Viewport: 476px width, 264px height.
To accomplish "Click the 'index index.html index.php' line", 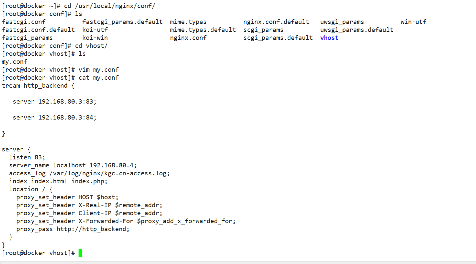I will pyautogui.click(x=58, y=181).
